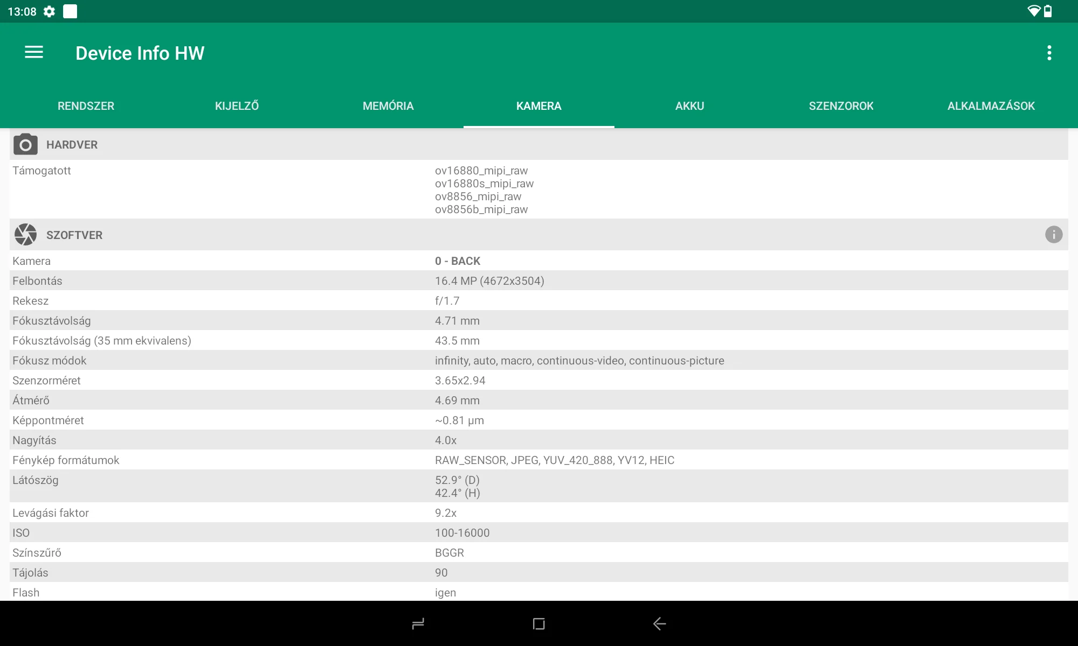The width and height of the screenshot is (1078, 646).
Task: Tap the aperture shutter icon beside SZOFTVER
Action: click(25, 234)
